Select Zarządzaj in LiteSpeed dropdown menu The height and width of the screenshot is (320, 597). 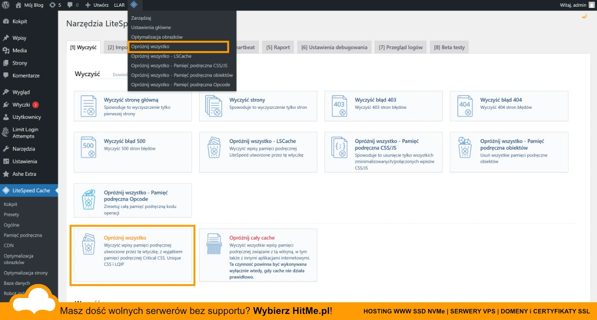[141, 18]
